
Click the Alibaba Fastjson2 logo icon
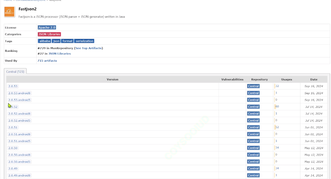click(9, 12)
